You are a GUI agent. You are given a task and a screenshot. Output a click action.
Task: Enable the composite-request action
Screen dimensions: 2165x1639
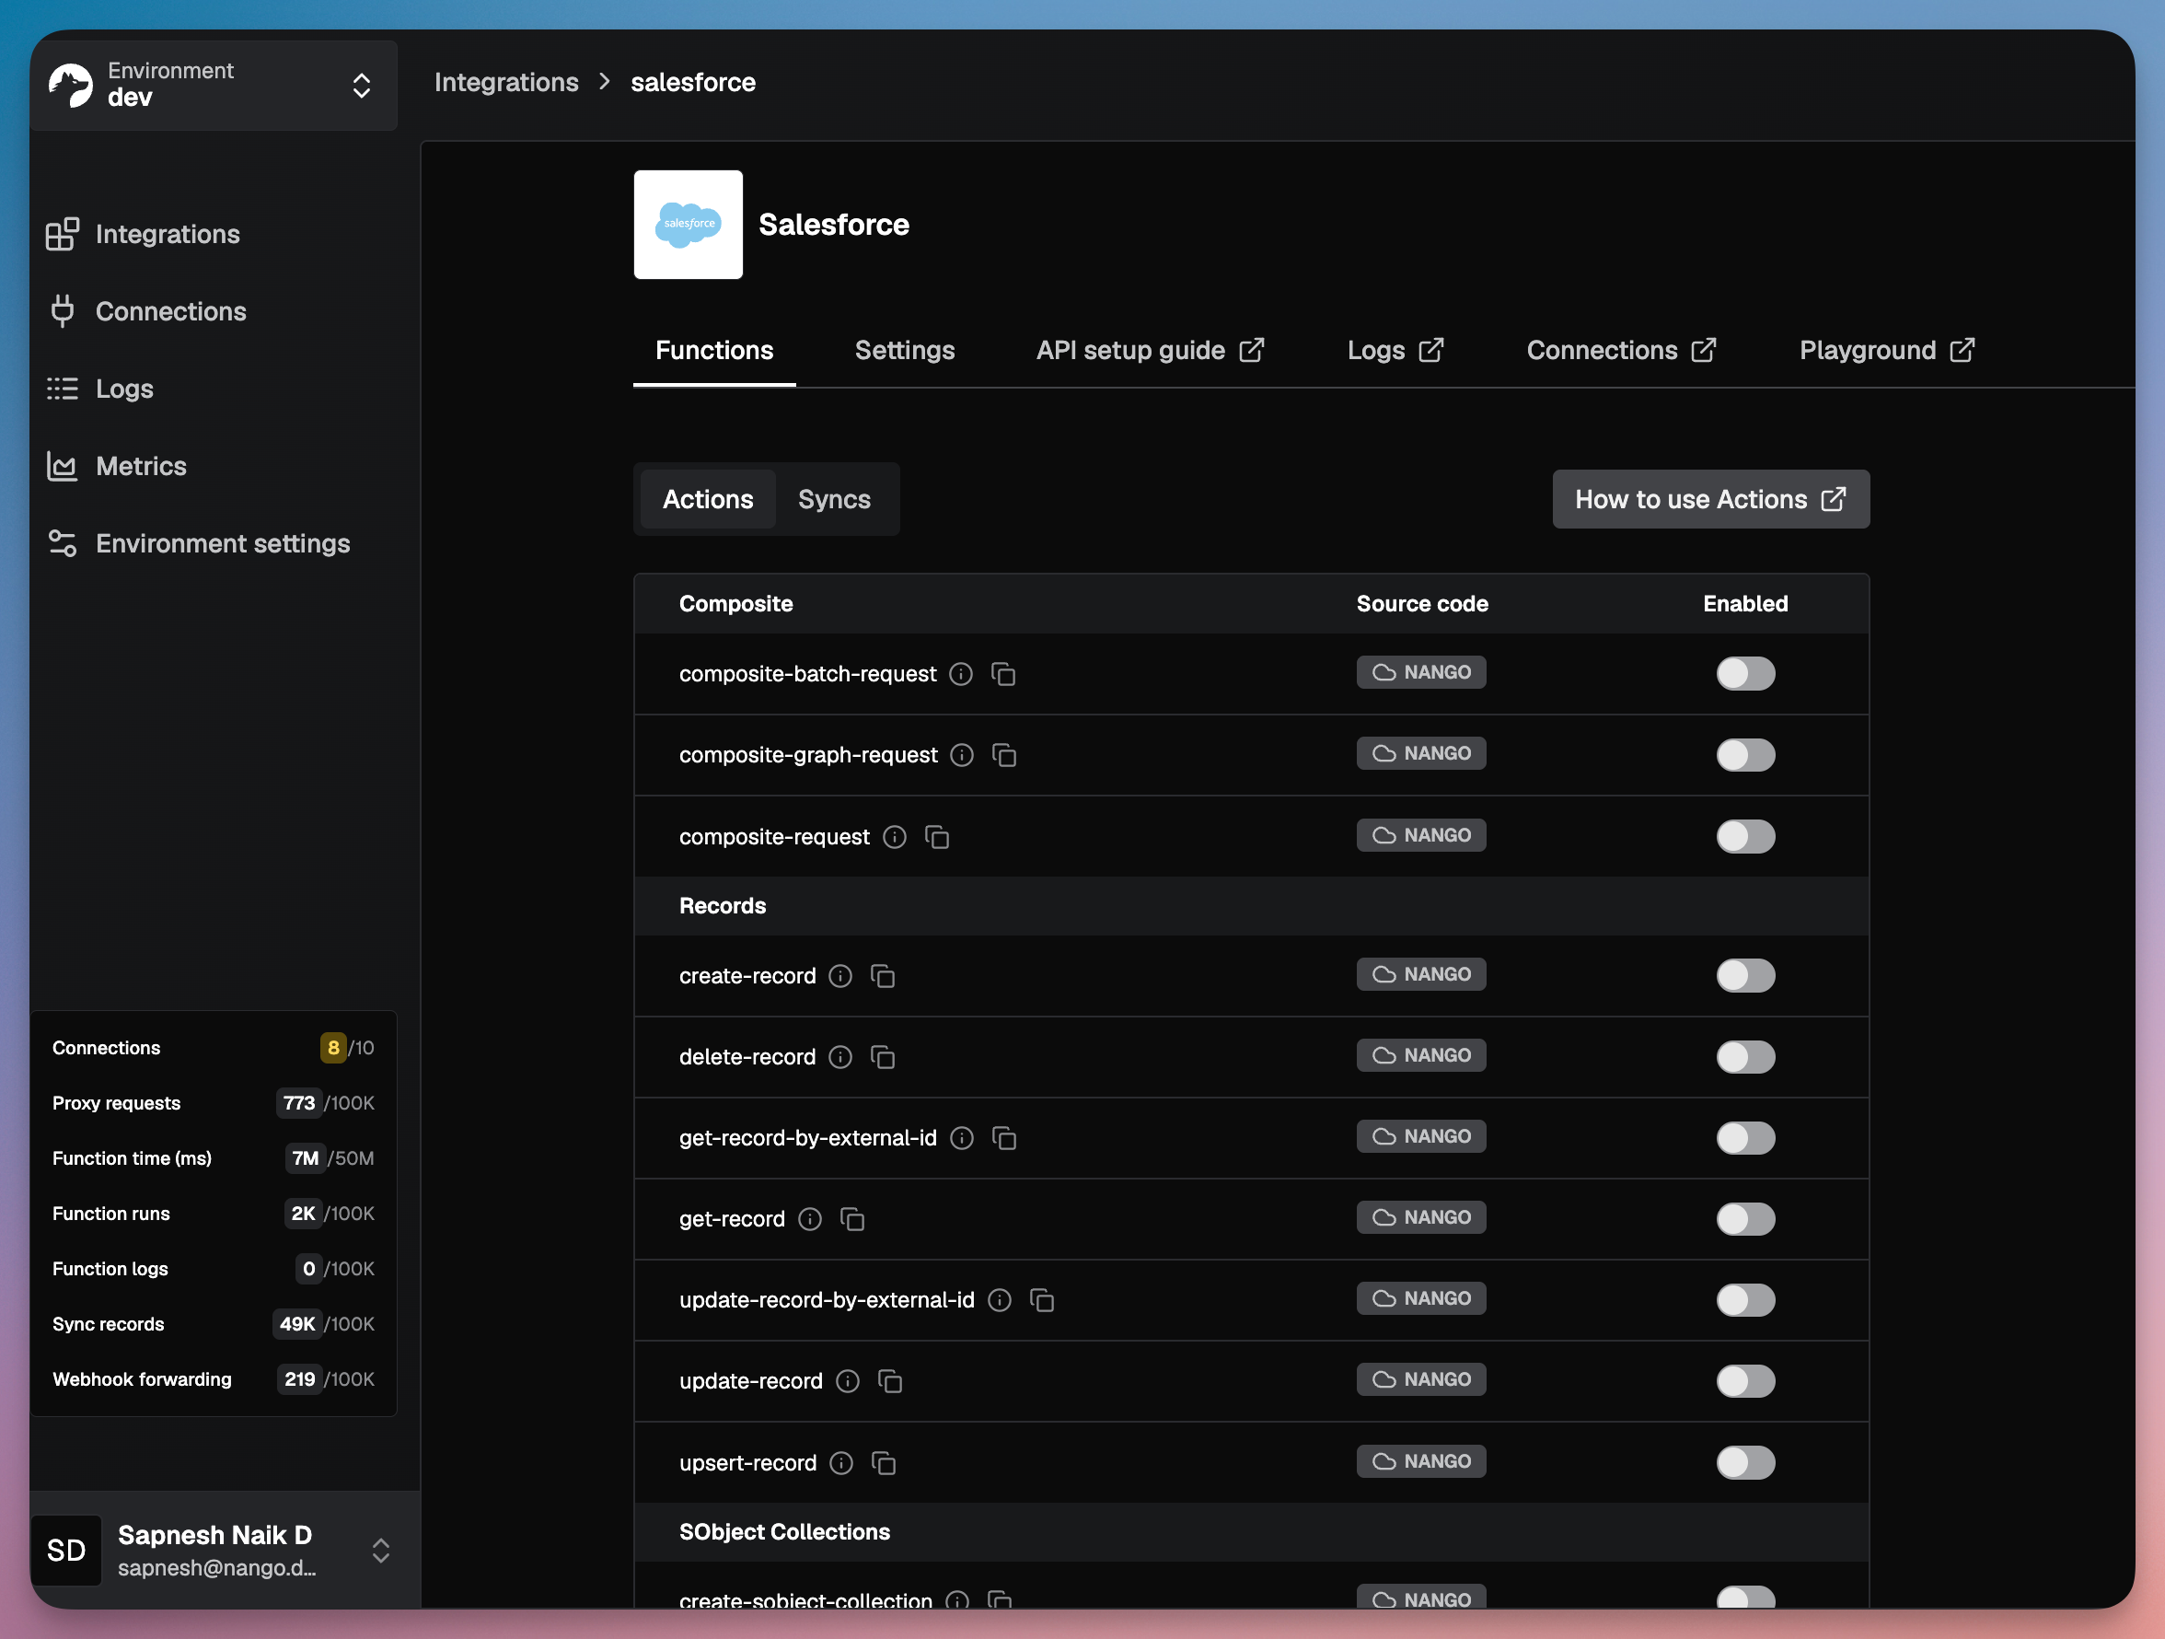pyautogui.click(x=1745, y=837)
